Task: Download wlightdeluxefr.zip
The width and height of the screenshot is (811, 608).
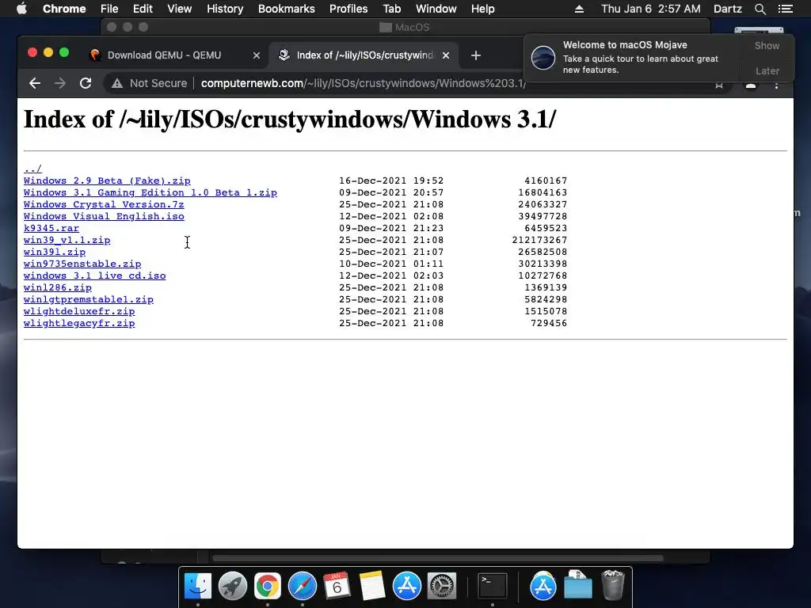Action: tap(79, 312)
